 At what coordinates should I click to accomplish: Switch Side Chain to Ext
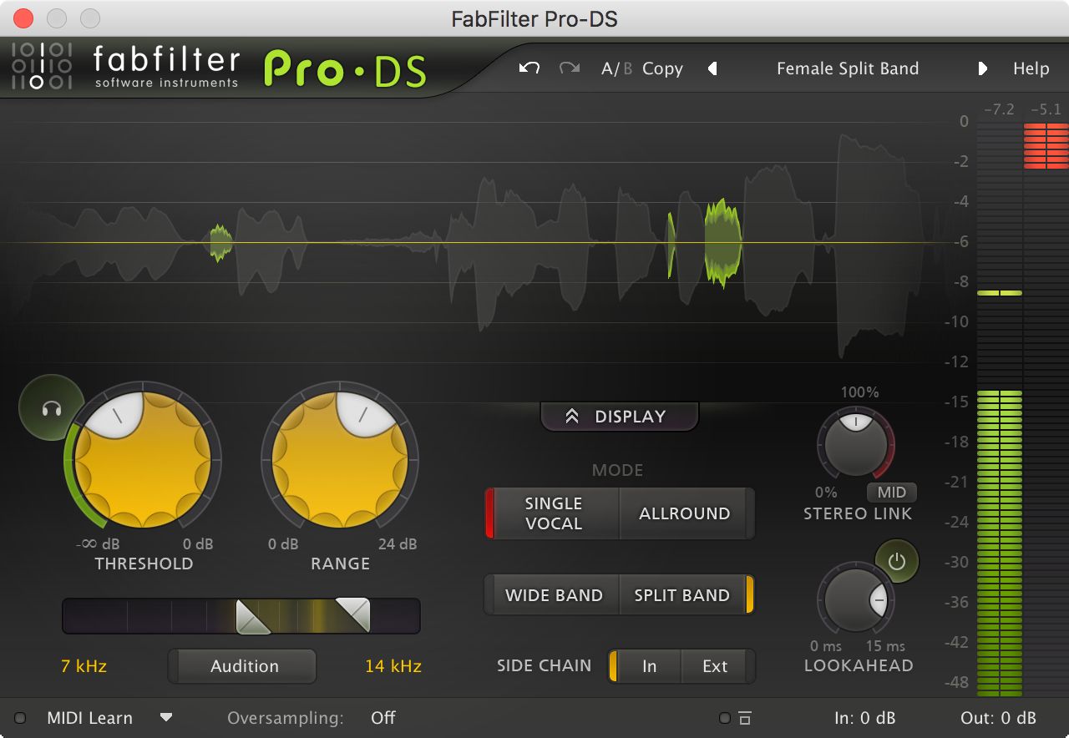714,665
